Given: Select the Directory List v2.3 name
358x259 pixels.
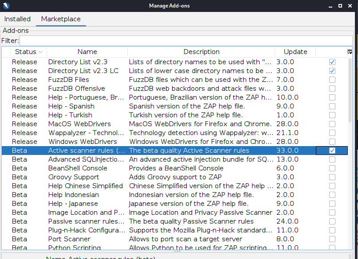Looking at the screenshot, I should pos(78,62).
